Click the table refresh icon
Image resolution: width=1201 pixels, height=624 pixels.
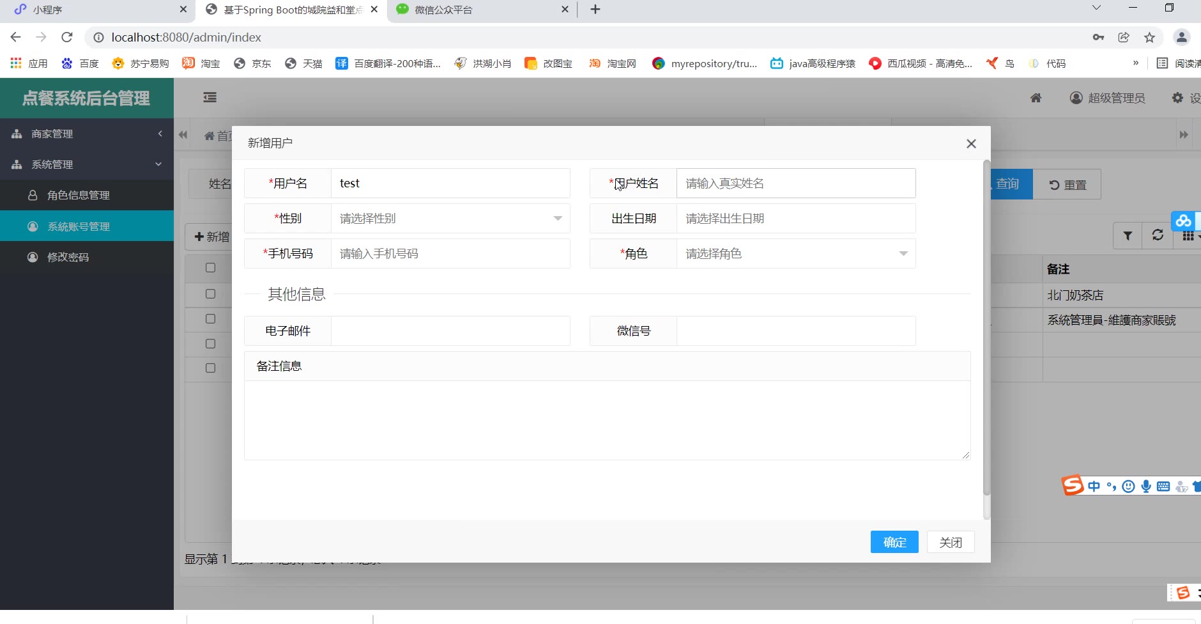pyautogui.click(x=1158, y=236)
